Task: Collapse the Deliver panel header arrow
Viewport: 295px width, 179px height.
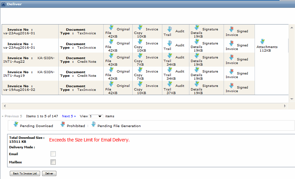Action: pos(4,4)
